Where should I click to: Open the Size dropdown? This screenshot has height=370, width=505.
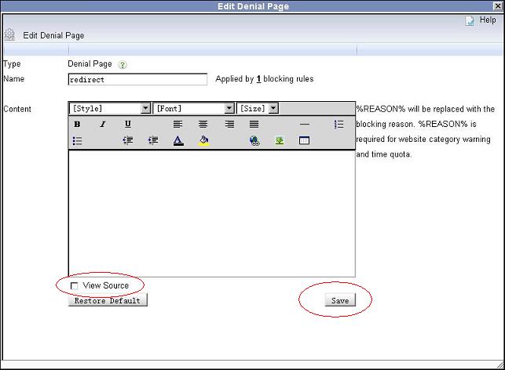click(x=258, y=109)
